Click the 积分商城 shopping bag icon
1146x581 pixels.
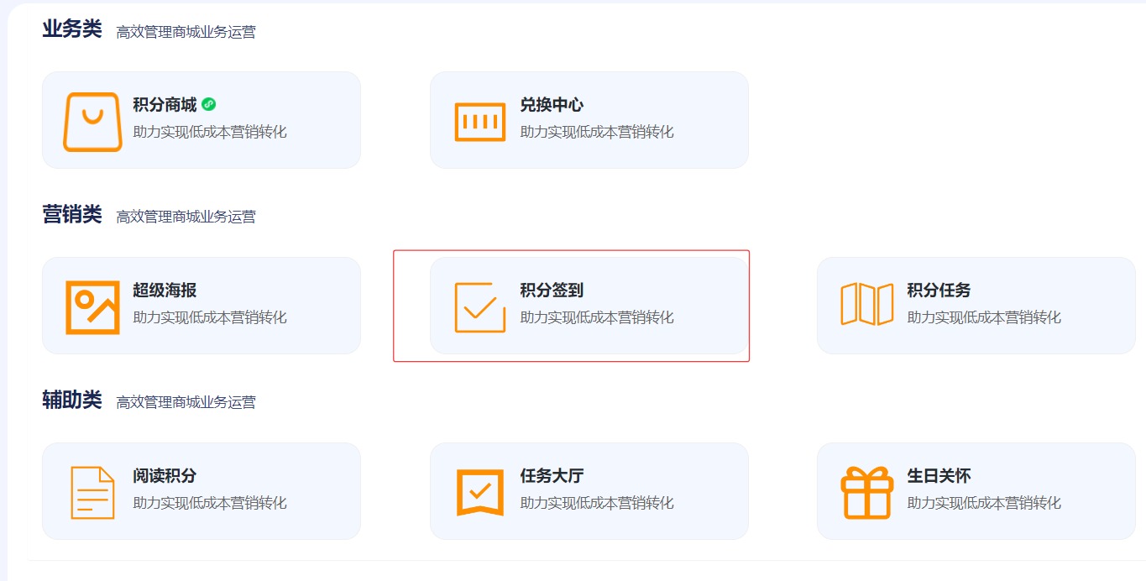pos(92,122)
